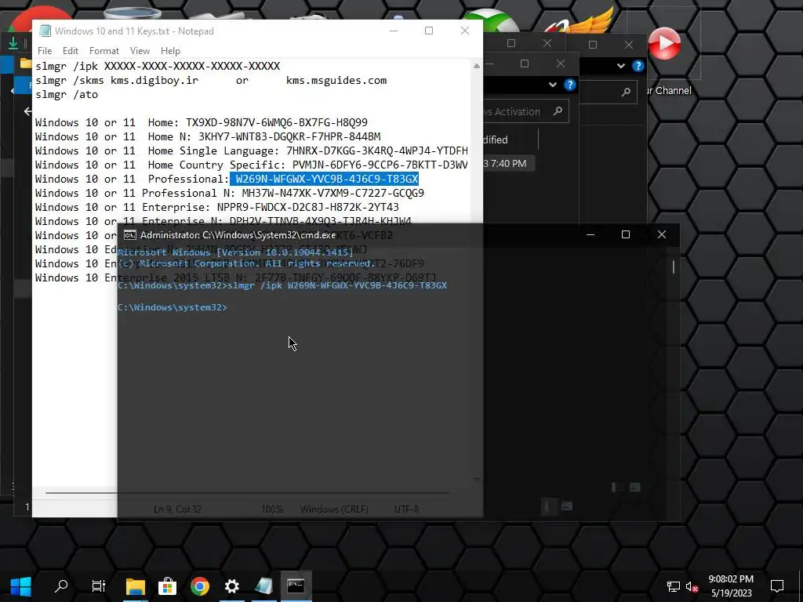
Task: Click the Home key TX9XD-98N7V-6WMQ6-BX7FG-H8Q99
Action: (x=277, y=122)
